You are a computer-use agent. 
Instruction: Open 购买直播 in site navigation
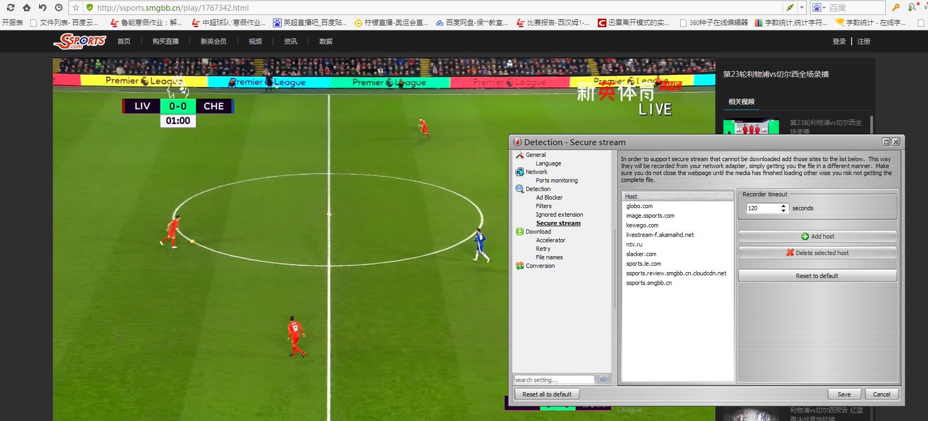(x=166, y=41)
